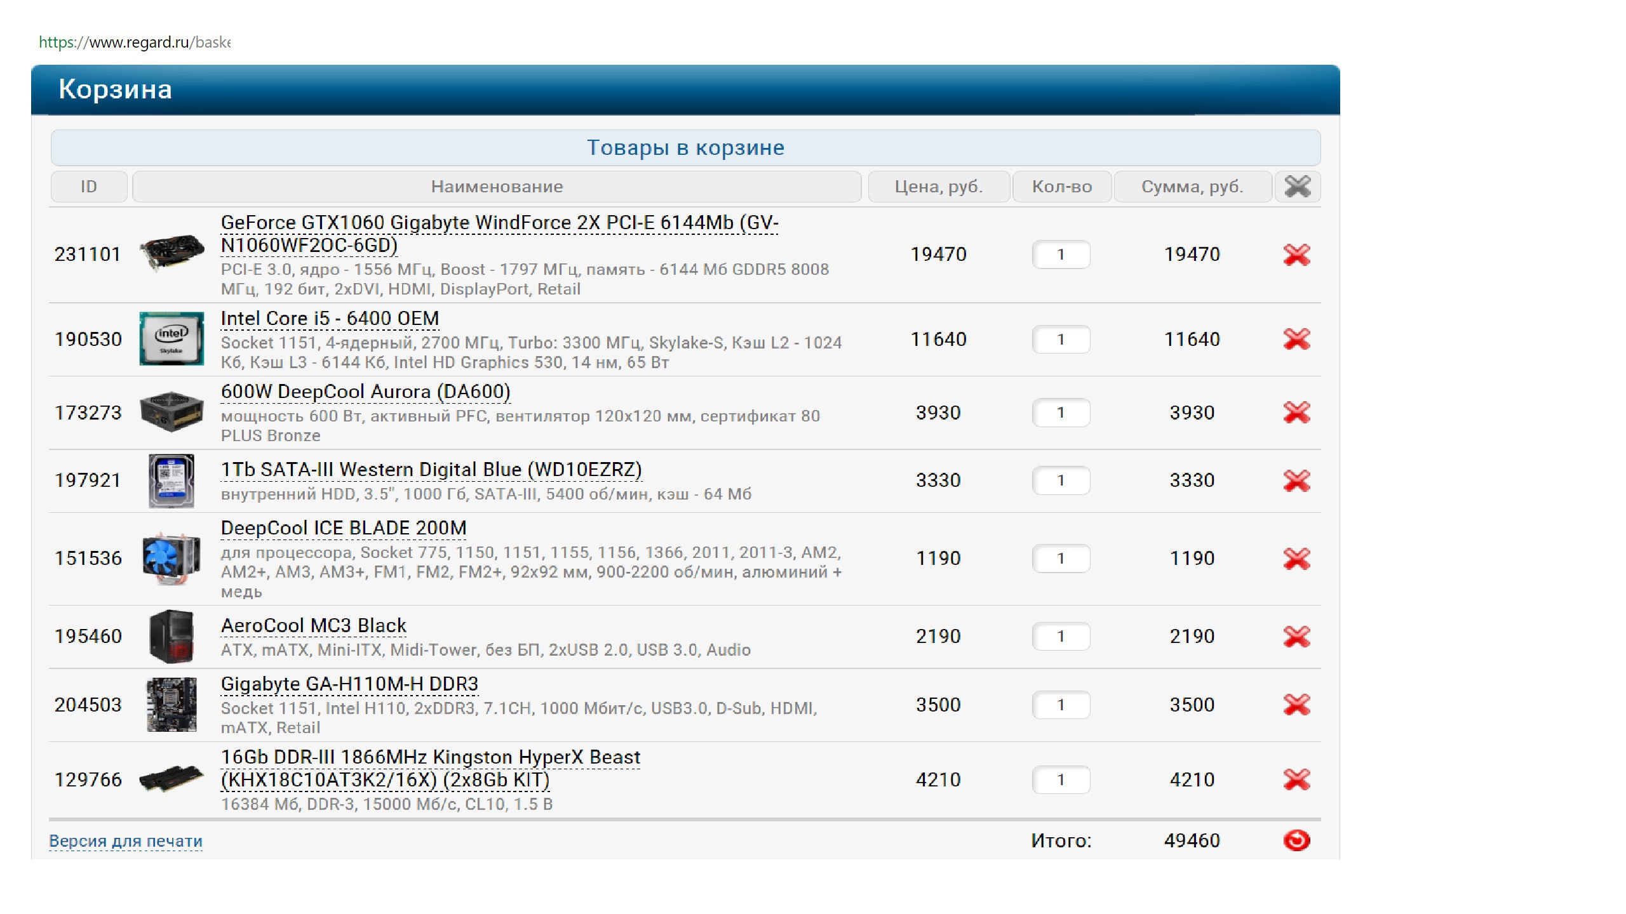Open Gigabyte GA-H110M-H DDR3 link

click(x=349, y=684)
